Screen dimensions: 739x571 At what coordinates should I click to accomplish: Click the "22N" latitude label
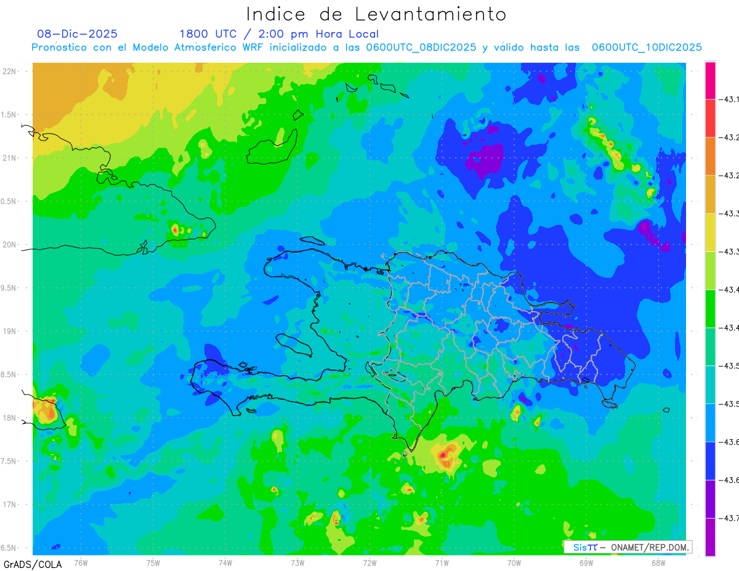(x=10, y=71)
